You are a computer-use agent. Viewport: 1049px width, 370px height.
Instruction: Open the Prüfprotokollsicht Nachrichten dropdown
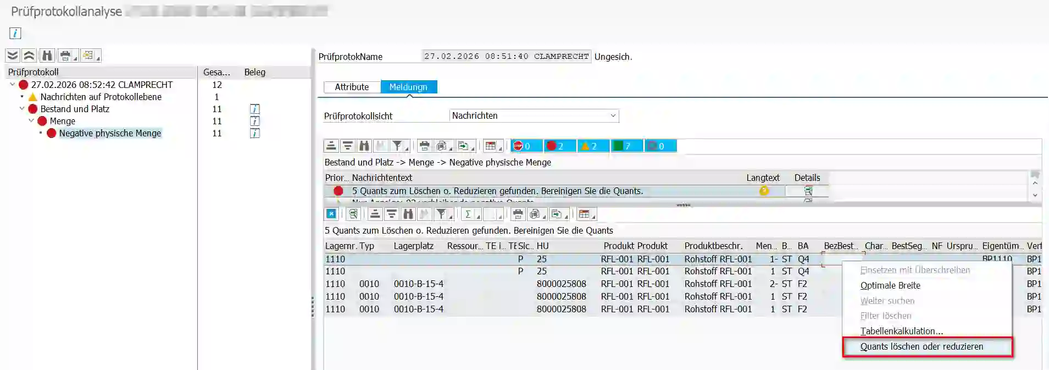coord(613,116)
